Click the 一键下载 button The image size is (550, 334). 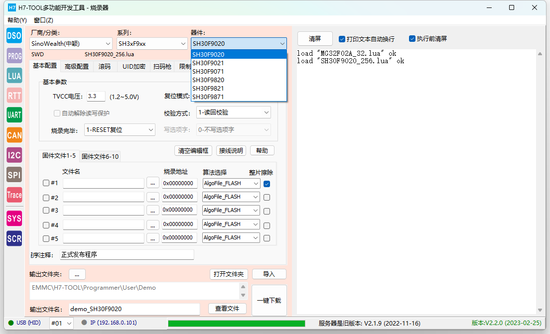click(x=269, y=300)
